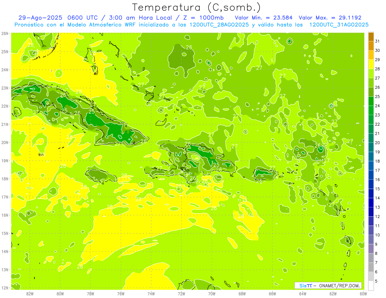Click longitude axis label "70W"
The image size is (386, 298).
click(x=212, y=293)
